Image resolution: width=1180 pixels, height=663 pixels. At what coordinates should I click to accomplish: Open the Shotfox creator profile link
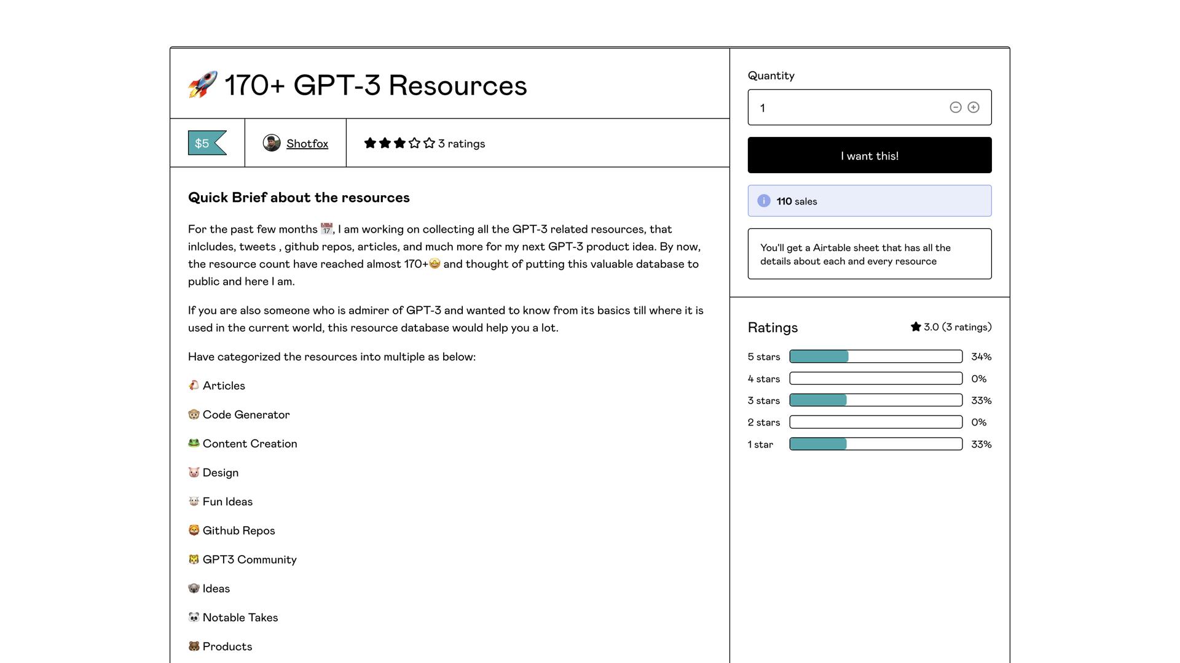[x=307, y=143]
